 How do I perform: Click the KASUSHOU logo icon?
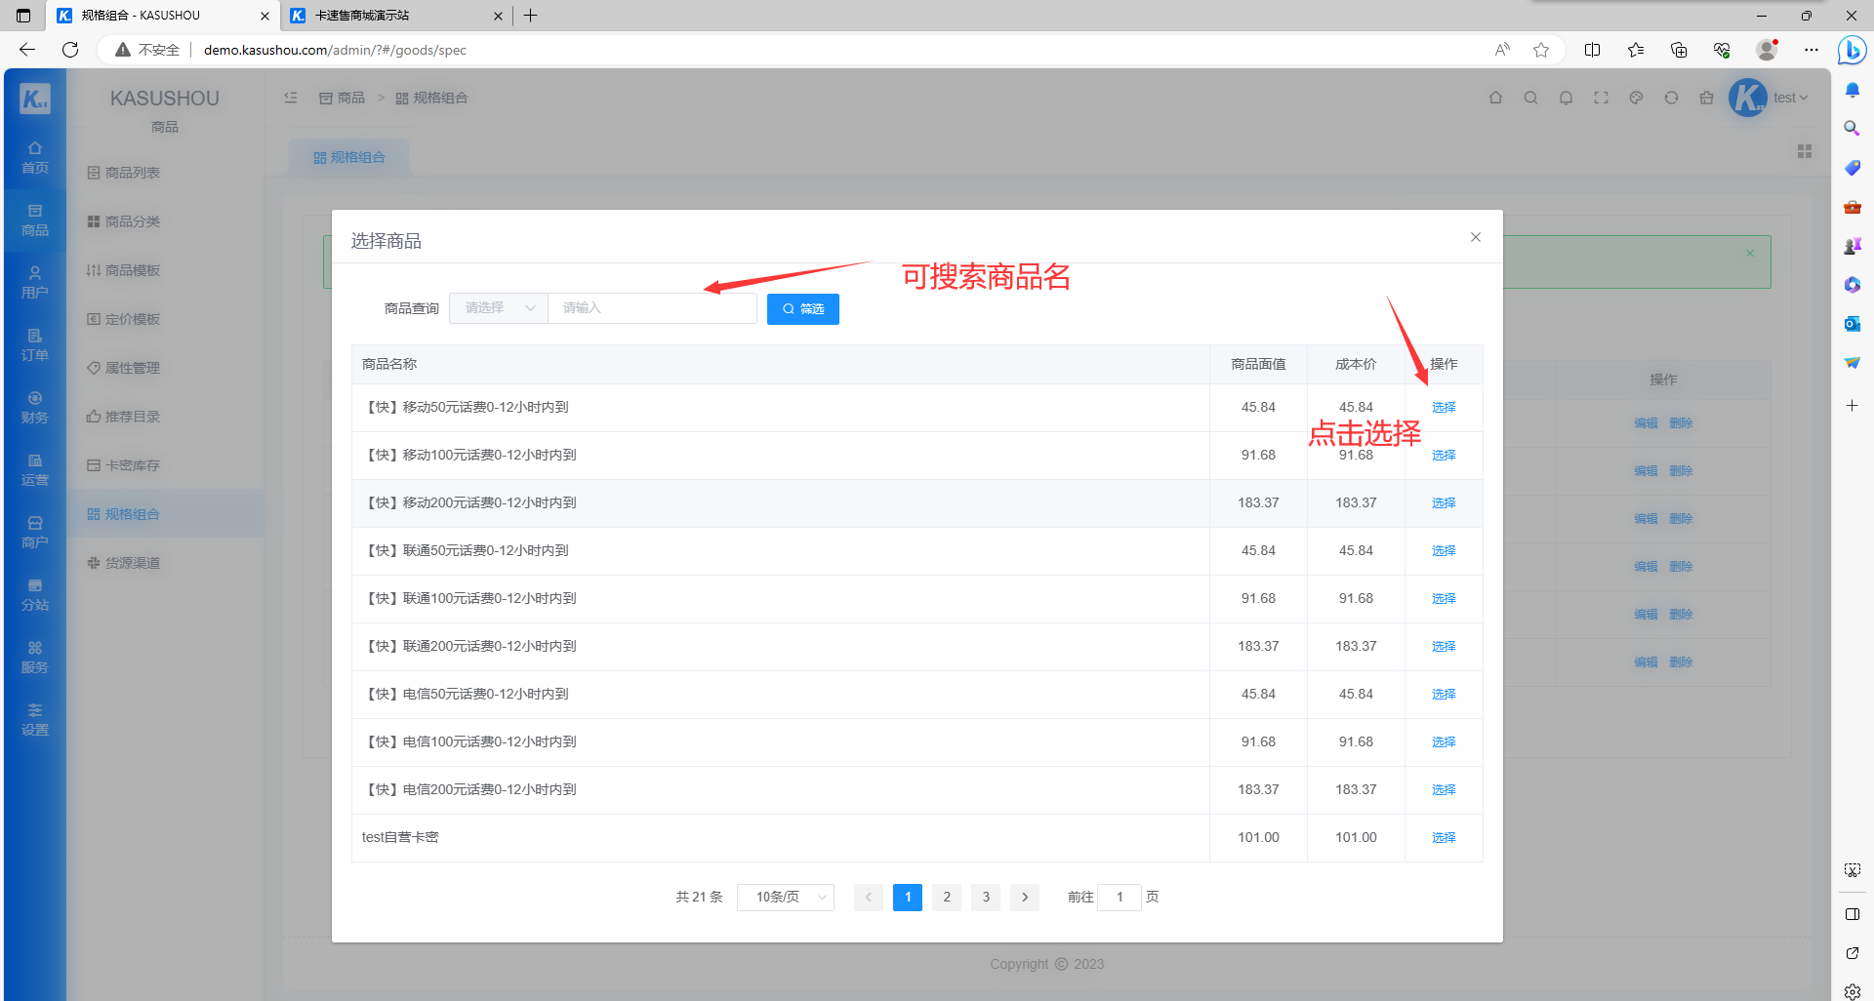click(x=35, y=98)
